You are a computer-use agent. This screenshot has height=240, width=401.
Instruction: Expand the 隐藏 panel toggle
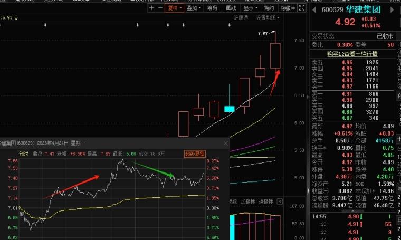point(287,8)
